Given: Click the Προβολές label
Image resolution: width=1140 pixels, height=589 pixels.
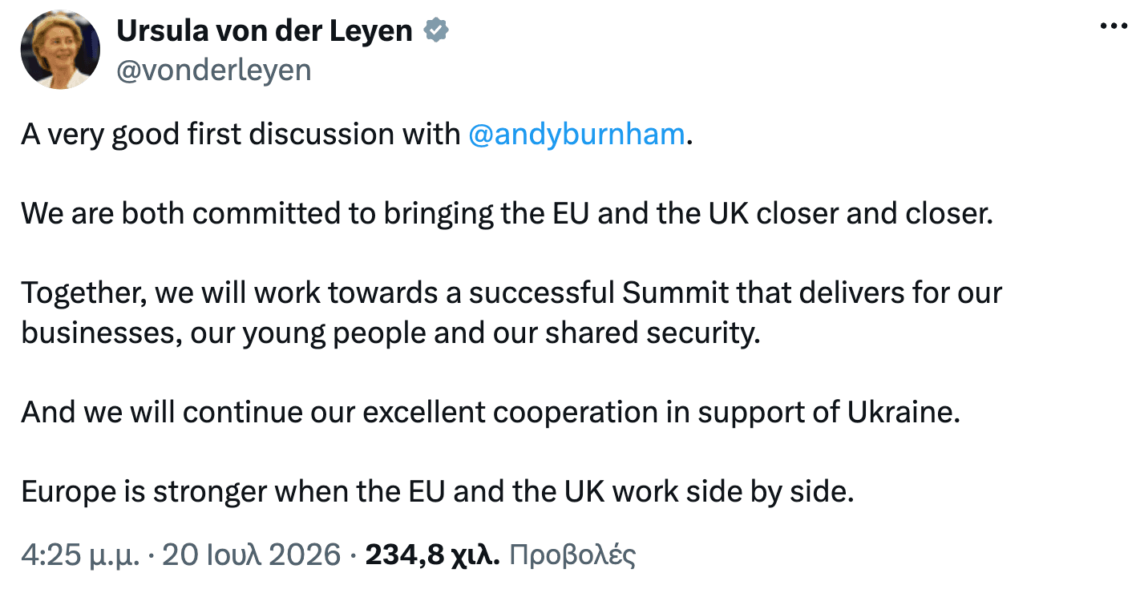Looking at the screenshot, I should pos(572,555).
